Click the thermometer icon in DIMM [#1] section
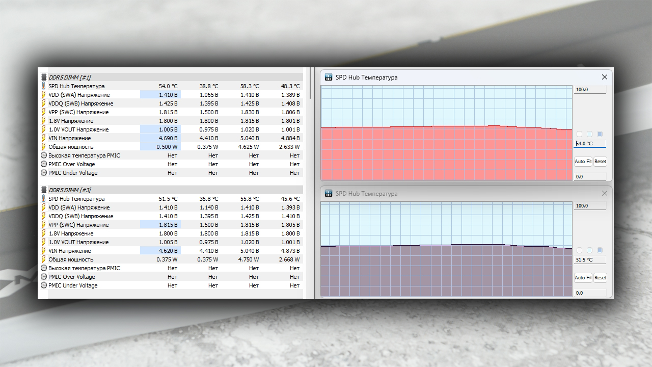 [x=43, y=86]
